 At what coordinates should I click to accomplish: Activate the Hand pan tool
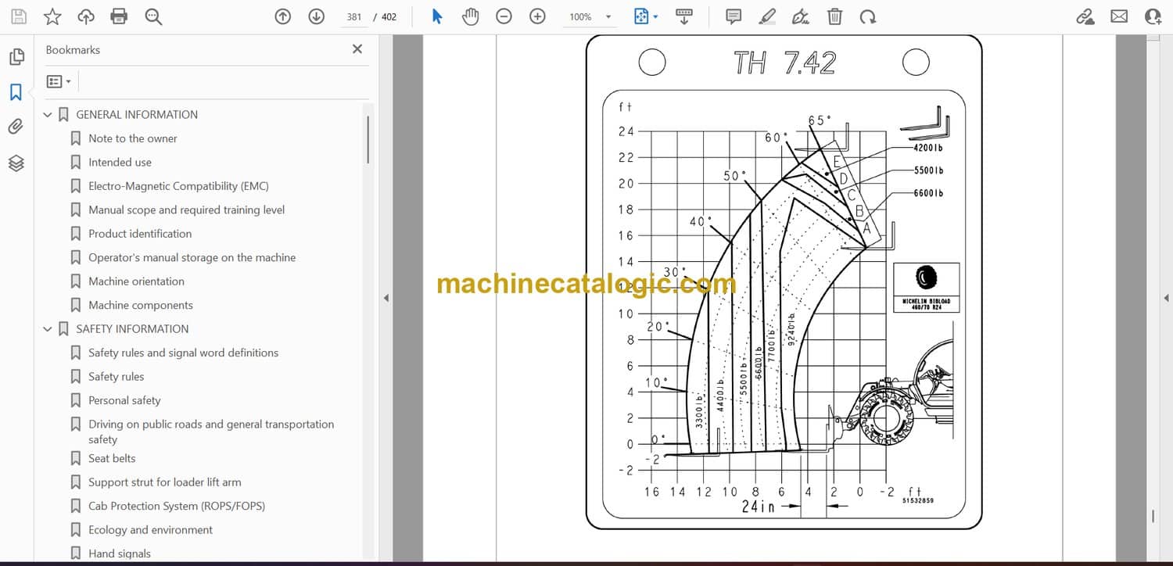click(x=470, y=16)
